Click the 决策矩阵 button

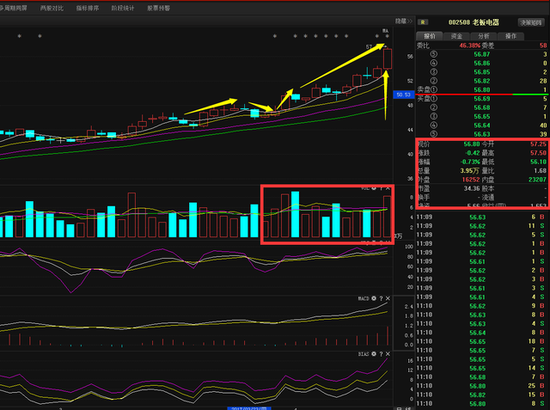pos(530,21)
